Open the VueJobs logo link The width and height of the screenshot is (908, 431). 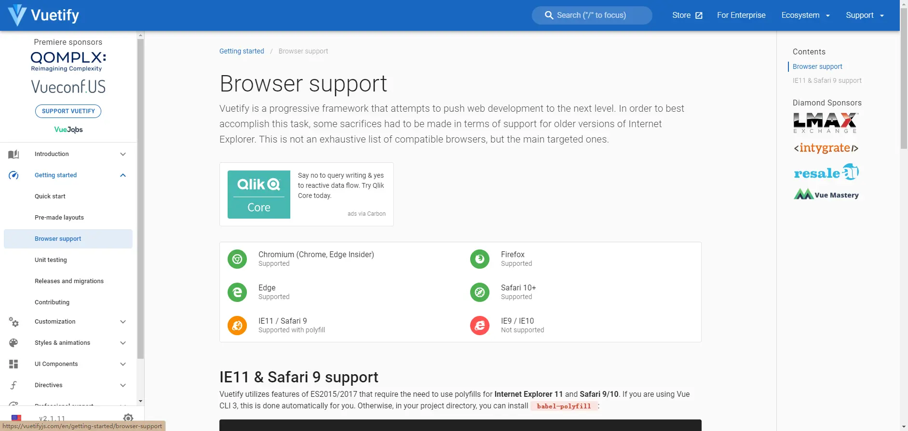(68, 130)
